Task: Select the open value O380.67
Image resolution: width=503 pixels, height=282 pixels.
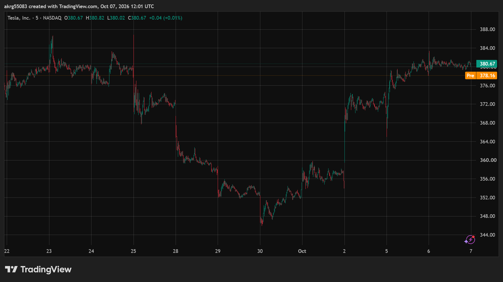Action: point(74,18)
